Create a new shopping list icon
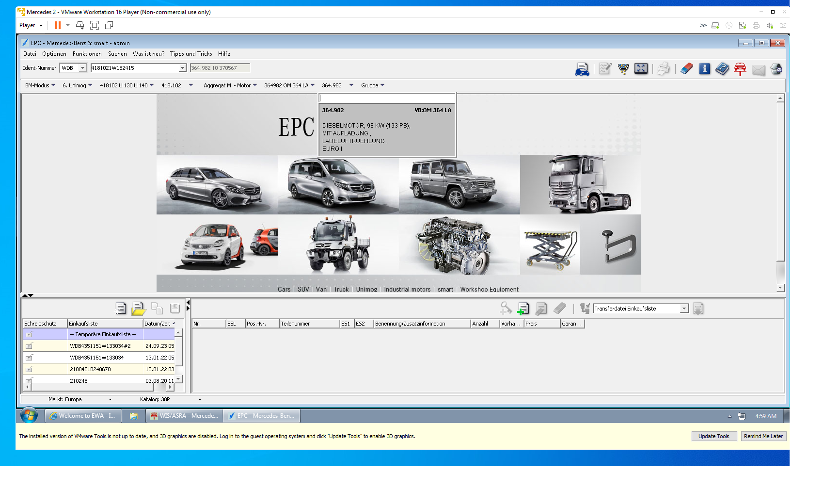824x491 pixels. 121,308
